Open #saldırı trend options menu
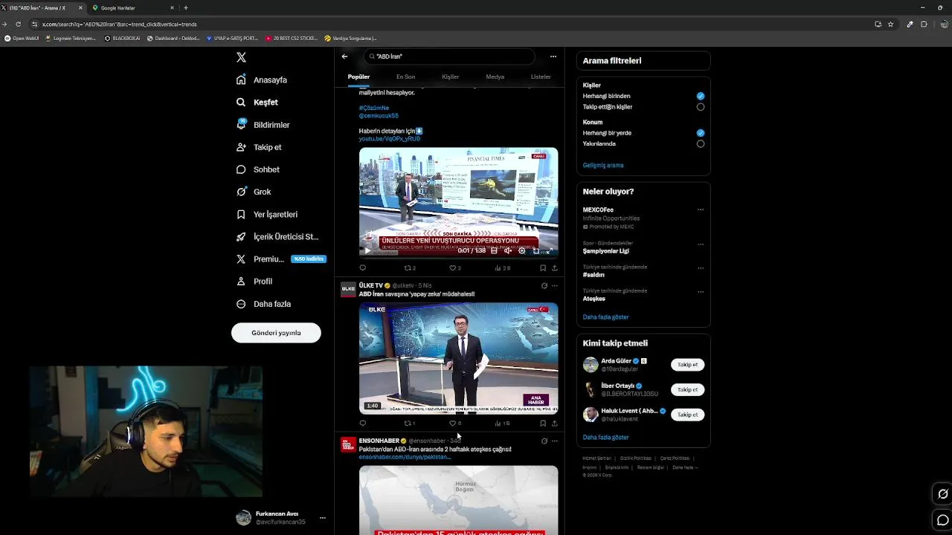Image resolution: width=952 pixels, height=535 pixels. tap(701, 267)
